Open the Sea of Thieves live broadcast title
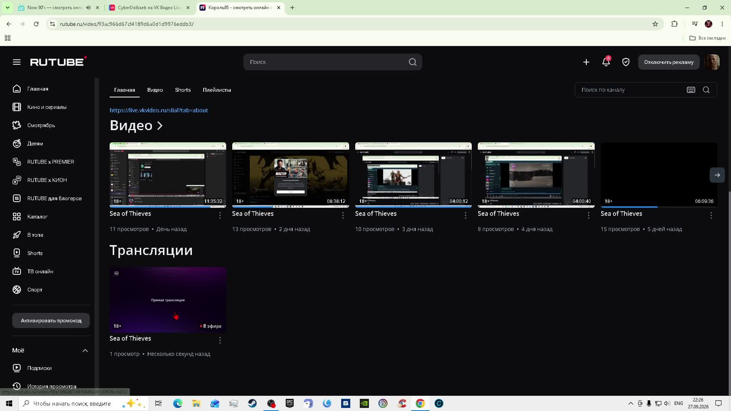Viewport: 731px width, 411px height. pyautogui.click(x=130, y=338)
